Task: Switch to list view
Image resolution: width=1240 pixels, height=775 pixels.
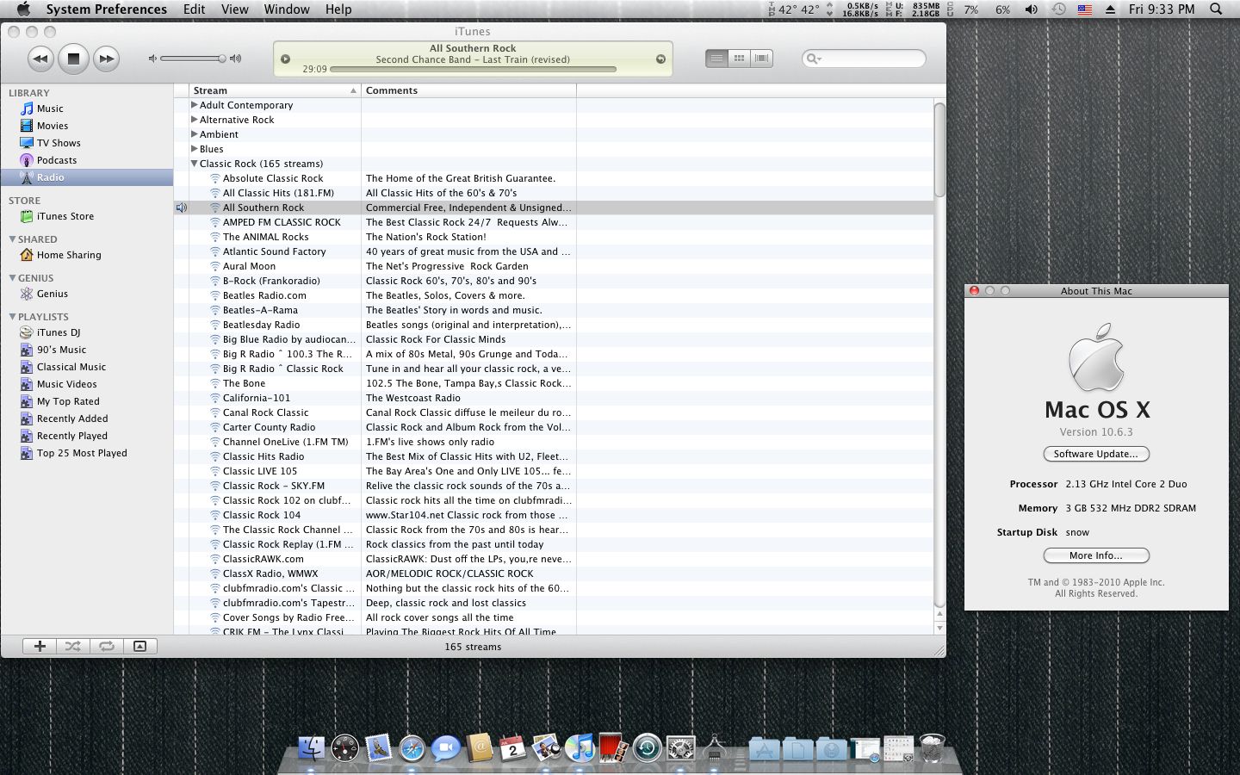Action: (716, 59)
